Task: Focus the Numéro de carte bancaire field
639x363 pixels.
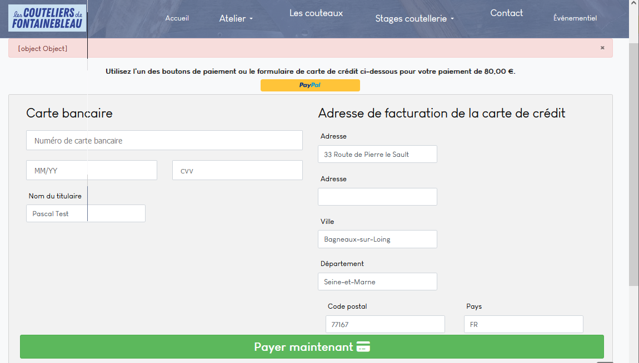Action: 164,140
